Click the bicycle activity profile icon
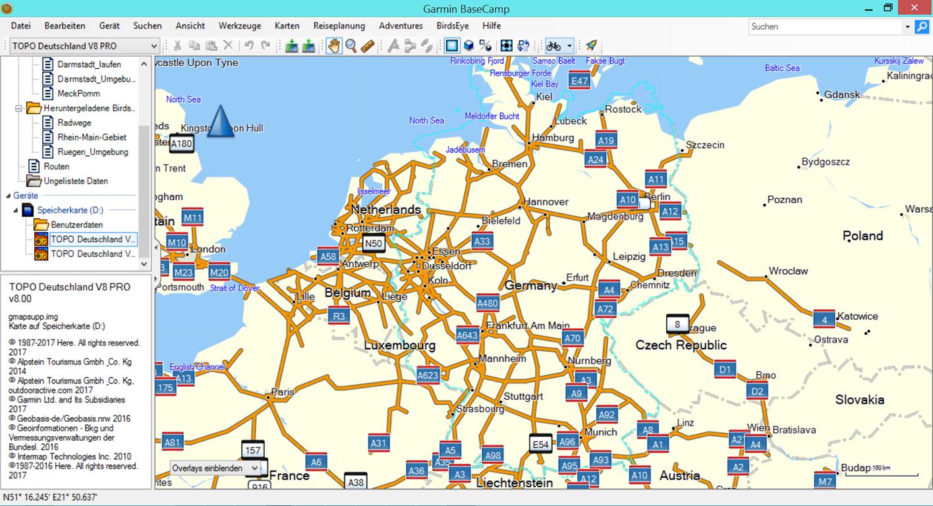 [553, 45]
